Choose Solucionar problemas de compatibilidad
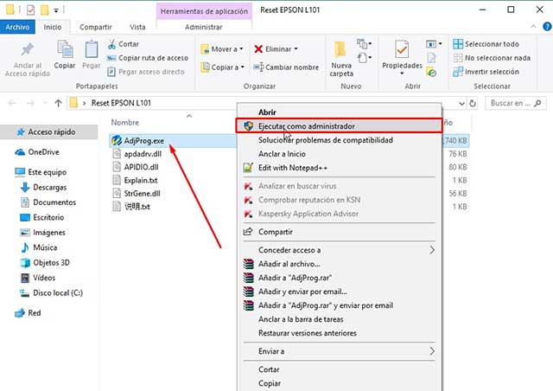This screenshot has width=553, height=391. coord(339,140)
